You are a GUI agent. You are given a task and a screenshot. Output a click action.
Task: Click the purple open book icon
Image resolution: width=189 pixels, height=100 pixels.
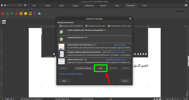(35, 13)
